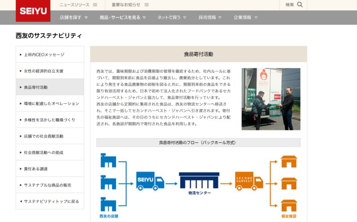Image resolution: width=357 pixels, height=222 pixels.
Task: Expand the 企業情報 dropdown arrow
Action: (x=256, y=17)
